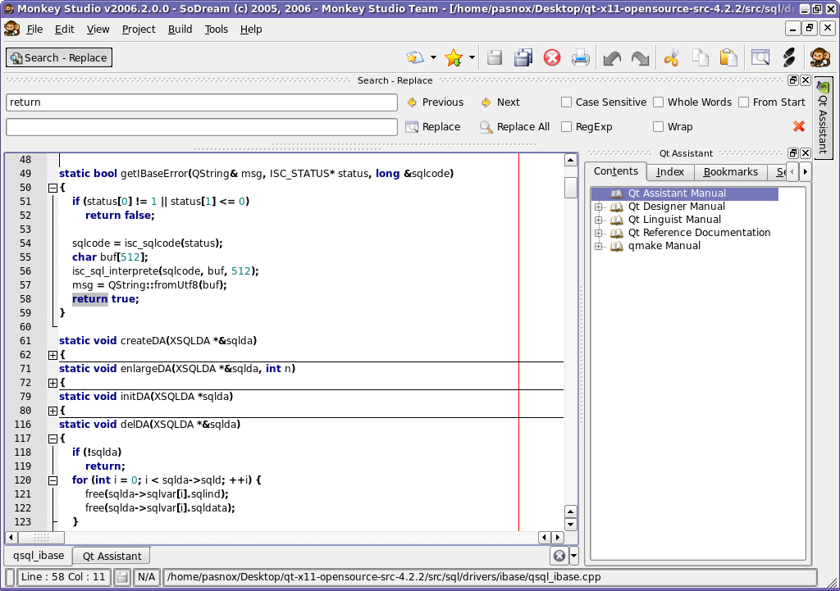Click the close-tab icon beside the document tabs
Image resolution: width=840 pixels, height=591 pixels.
pos(559,556)
